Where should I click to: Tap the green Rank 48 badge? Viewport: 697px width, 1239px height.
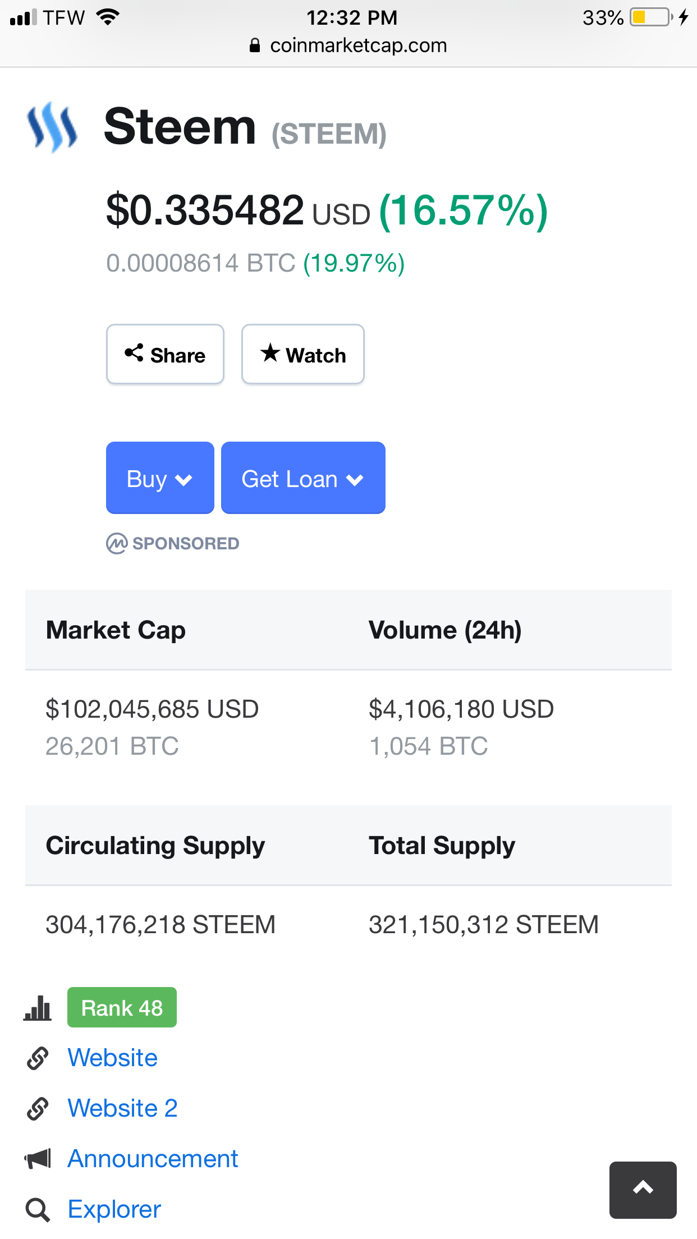122,1008
